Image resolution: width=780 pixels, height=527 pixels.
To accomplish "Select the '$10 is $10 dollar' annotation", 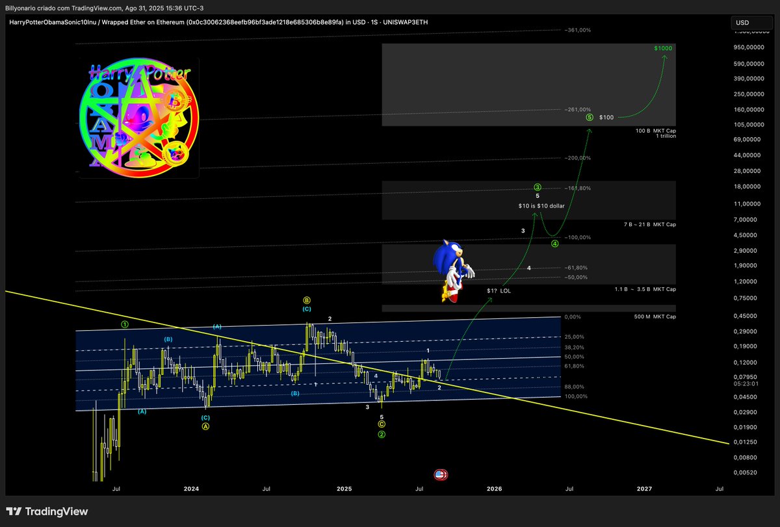I will pos(541,205).
